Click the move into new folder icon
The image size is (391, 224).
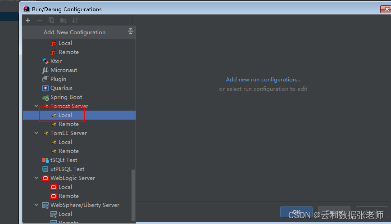pyautogui.click(x=63, y=20)
